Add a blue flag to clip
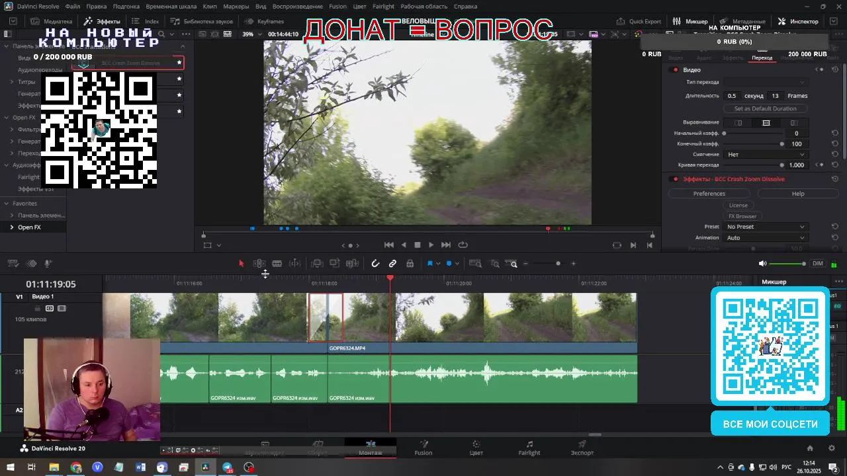The width and height of the screenshot is (847, 476). point(429,264)
